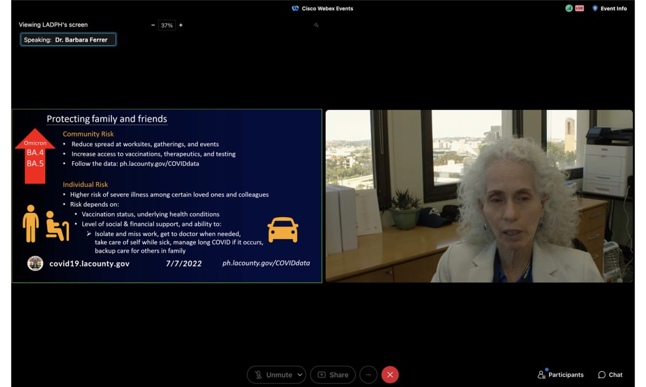Click the Event Info button
The width and height of the screenshot is (646, 387).
point(609,9)
